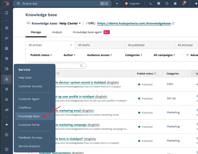Open Knowledge Base in Service menu
This screenshot has height=154, width=198.
(x=35, y=116)
